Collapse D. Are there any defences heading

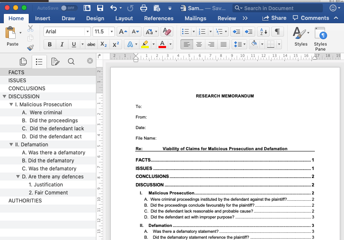tap(18, 176)
